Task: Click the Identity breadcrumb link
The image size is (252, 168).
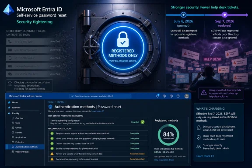Action: 60,102
